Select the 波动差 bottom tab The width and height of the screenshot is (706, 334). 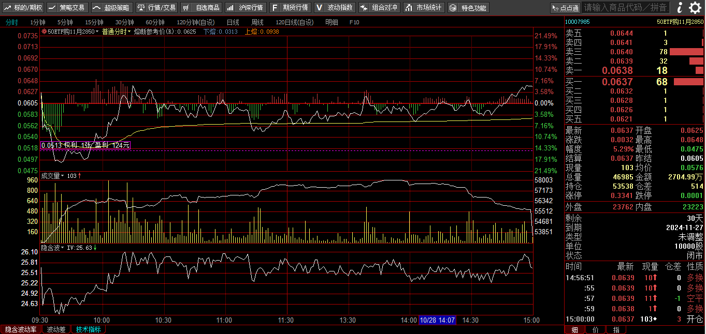pos(56,329)
